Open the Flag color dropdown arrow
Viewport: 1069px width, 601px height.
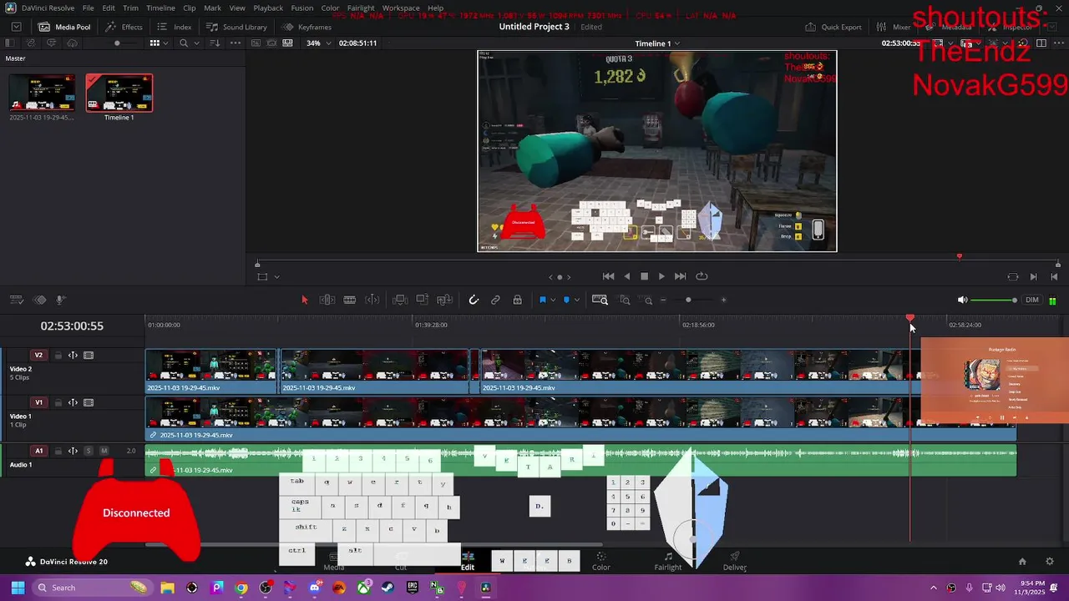(x=553, y=300)
